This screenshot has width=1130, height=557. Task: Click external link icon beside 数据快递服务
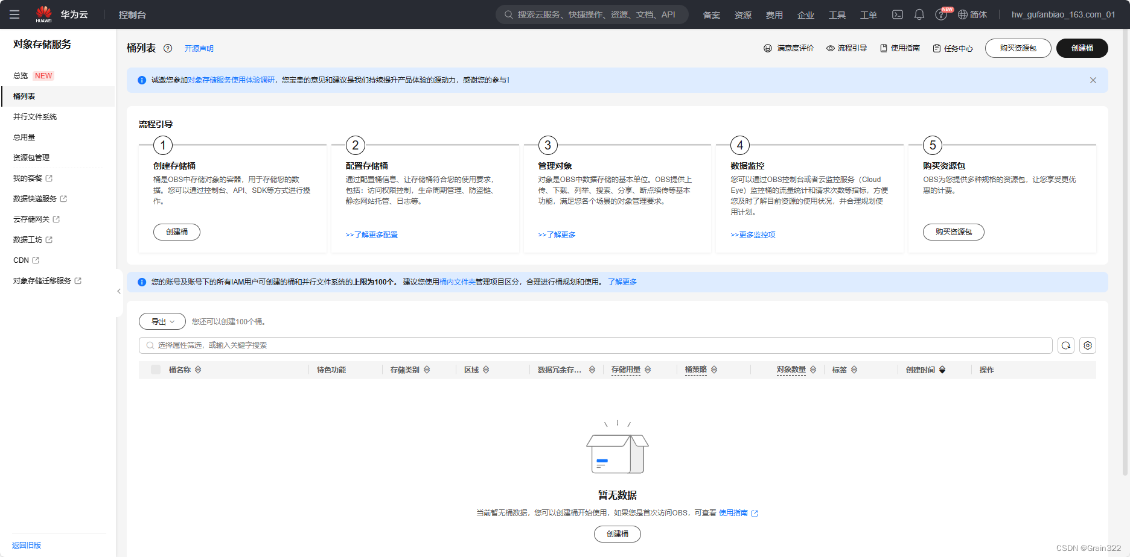(63, 199)
